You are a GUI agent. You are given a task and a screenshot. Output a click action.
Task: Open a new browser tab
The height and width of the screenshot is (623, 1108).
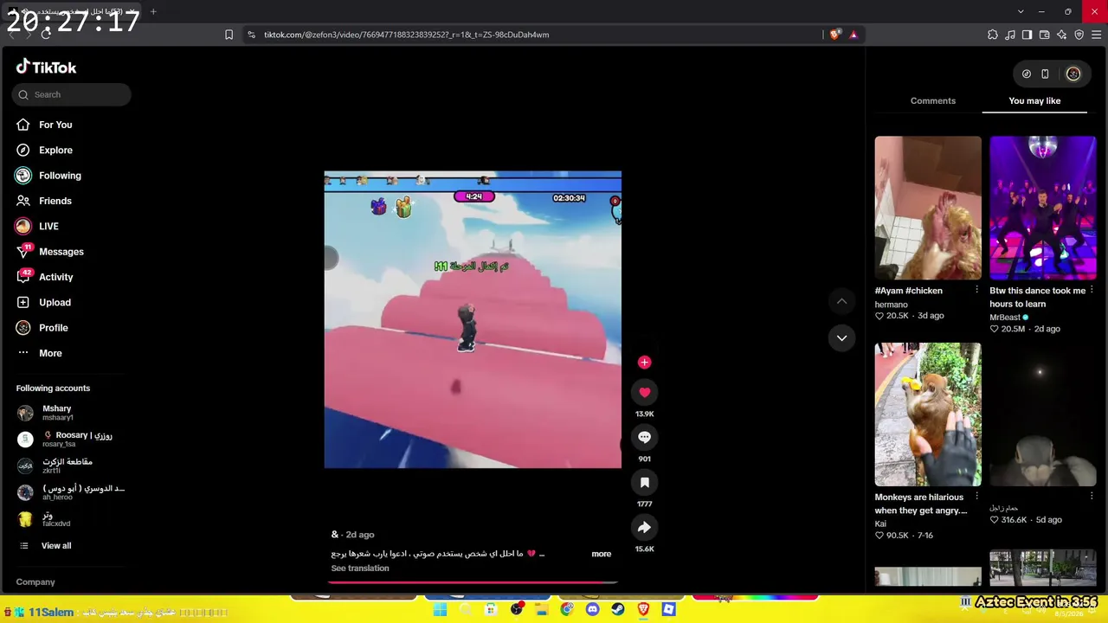(x=153, y=11)
